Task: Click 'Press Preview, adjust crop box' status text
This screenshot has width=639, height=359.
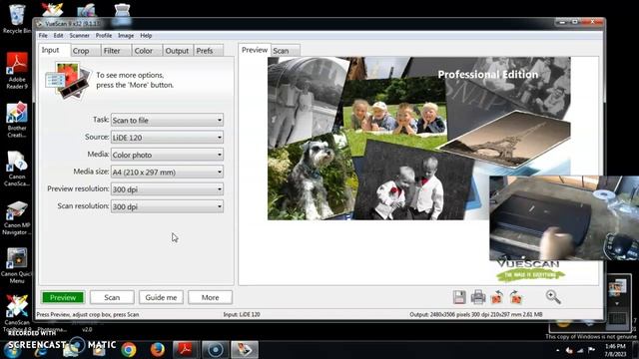Action: pos(88,315)
